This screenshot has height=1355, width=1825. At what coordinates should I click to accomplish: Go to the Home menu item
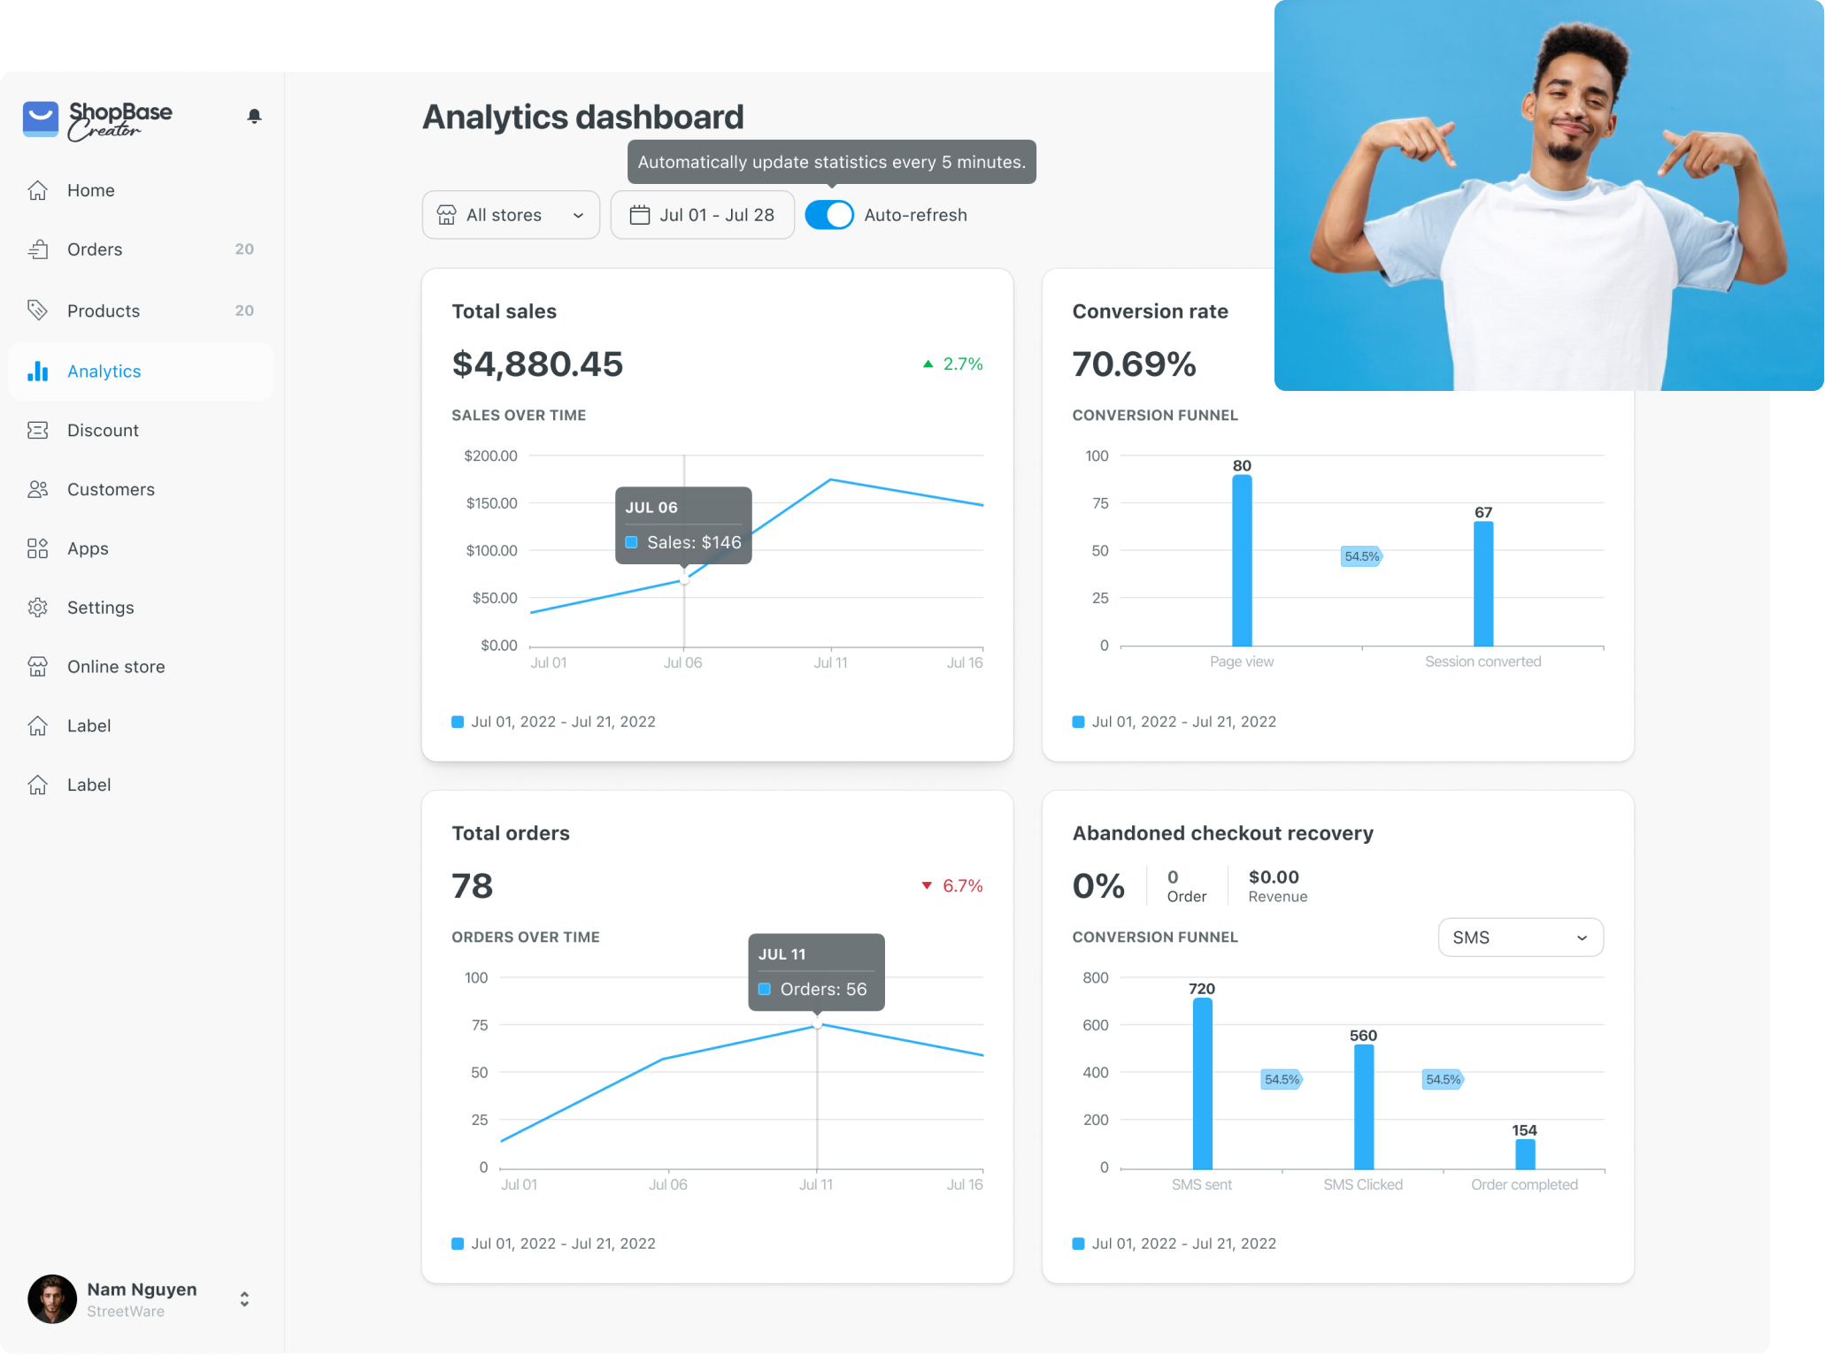[91, 190]
